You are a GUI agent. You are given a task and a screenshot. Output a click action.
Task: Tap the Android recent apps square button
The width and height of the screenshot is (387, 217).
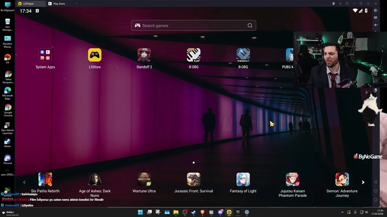click(x=376, y=200)
